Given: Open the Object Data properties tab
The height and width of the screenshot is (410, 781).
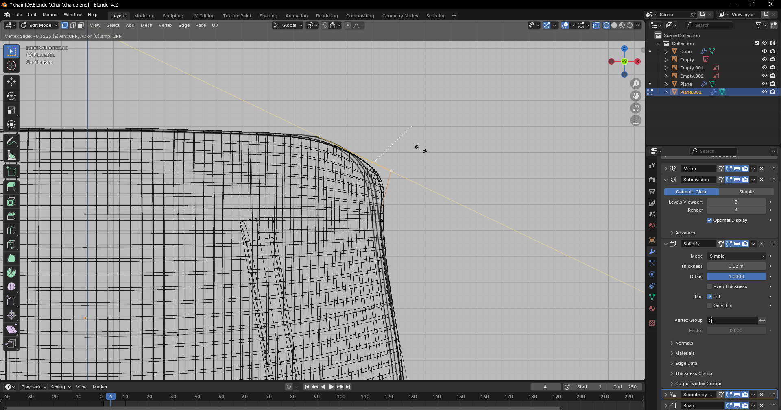Looking at the screenshot, I should pyautogui.click(x=652, y=297).
